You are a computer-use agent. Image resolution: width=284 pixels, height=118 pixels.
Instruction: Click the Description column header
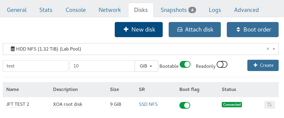coord(65,89)
